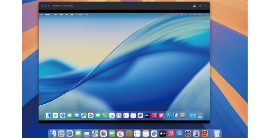Open Finder in the VM dock

(49, 115)
